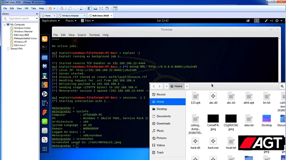Select Music in the Files sidebar
The image size is (286, 160).
pos(168,131)
